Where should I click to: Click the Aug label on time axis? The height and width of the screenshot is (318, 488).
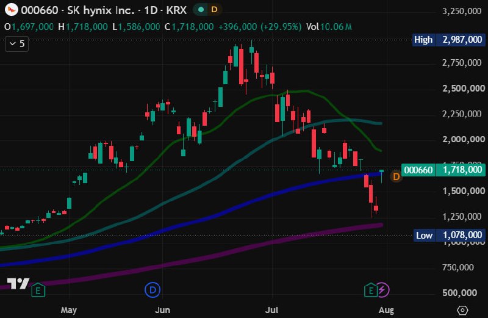pos(386,310)
